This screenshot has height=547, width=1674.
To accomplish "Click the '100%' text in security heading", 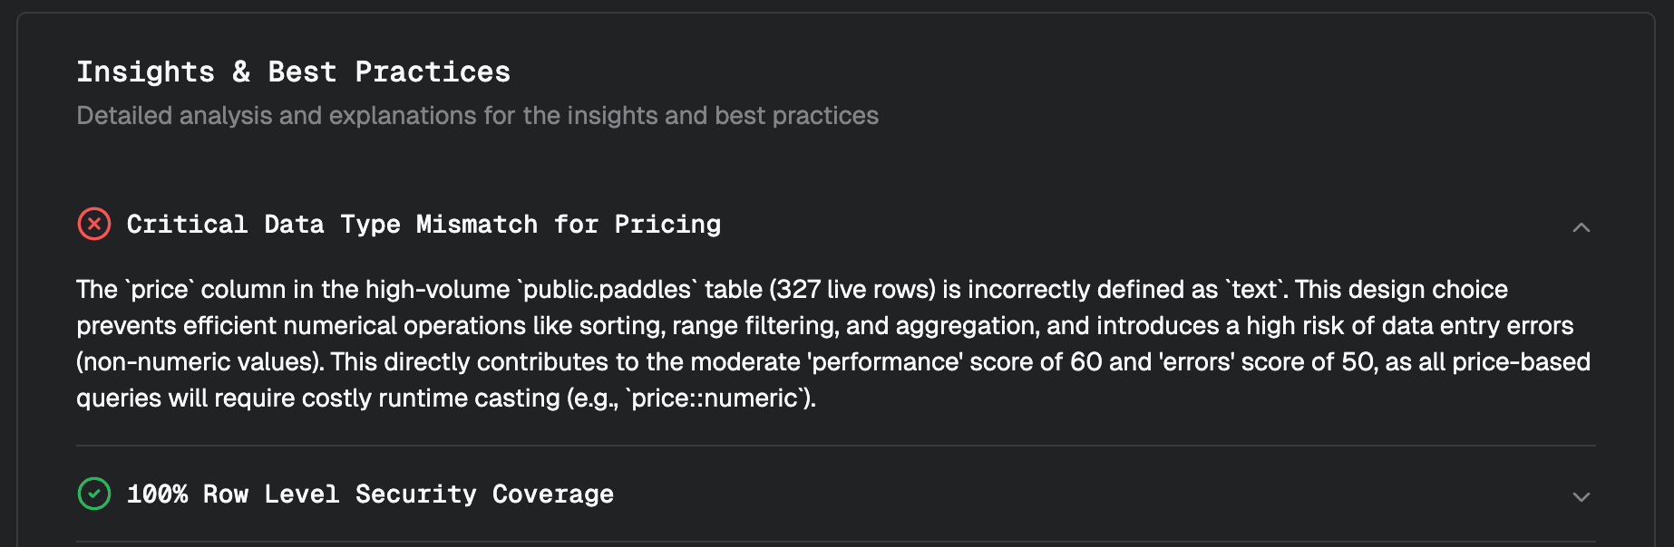I will click(x=157, y=494).
